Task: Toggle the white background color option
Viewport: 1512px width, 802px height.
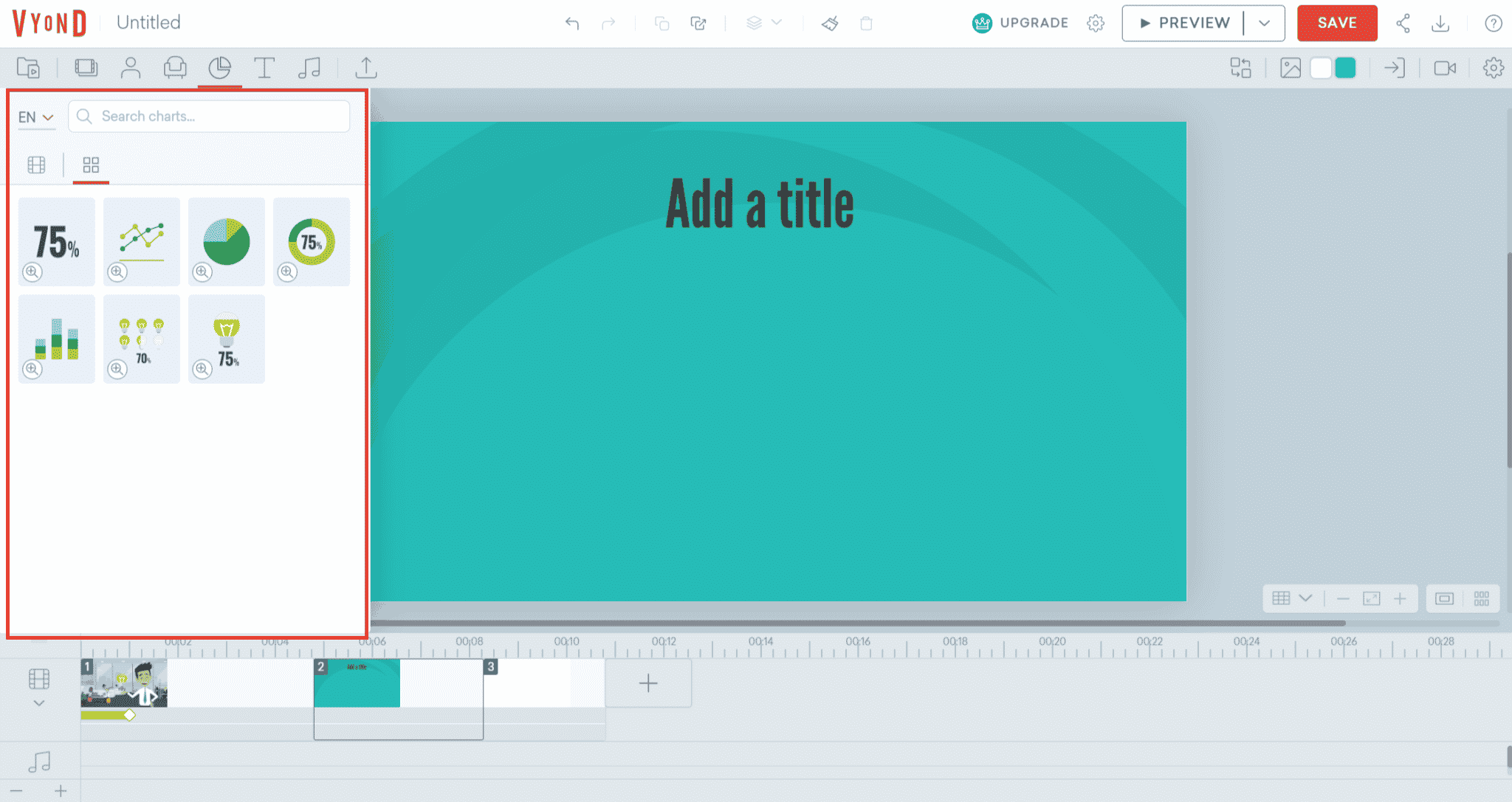Action: point(1321,68)
